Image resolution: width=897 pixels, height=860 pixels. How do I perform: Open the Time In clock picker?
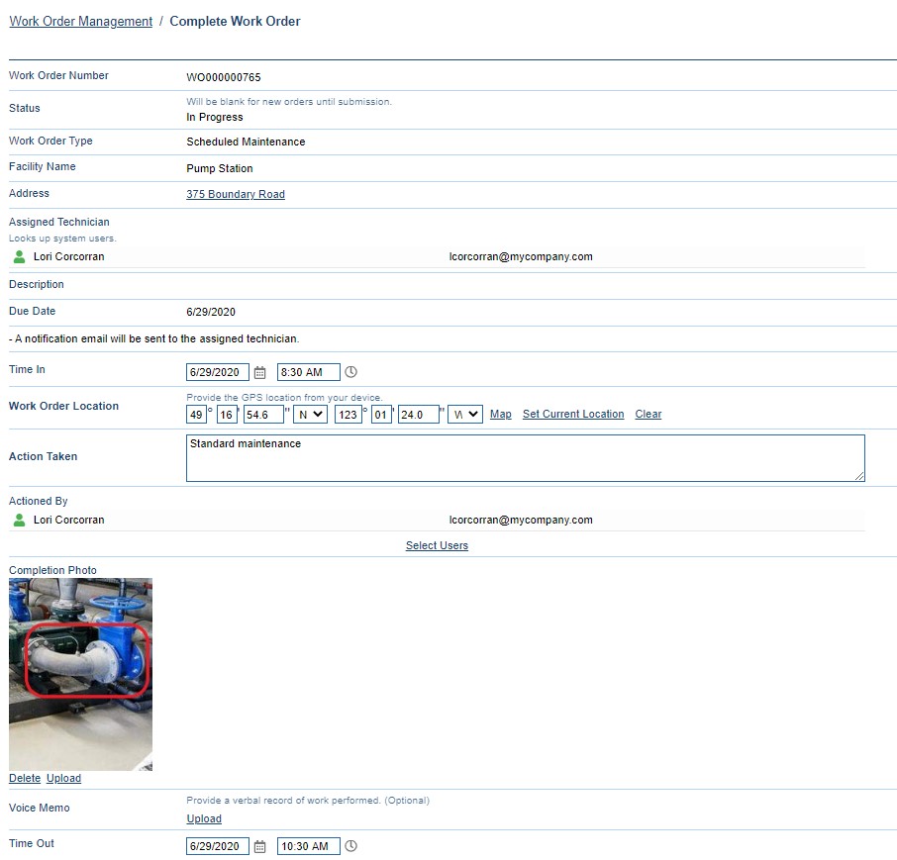pyautogui.click(x=350, y=371)
